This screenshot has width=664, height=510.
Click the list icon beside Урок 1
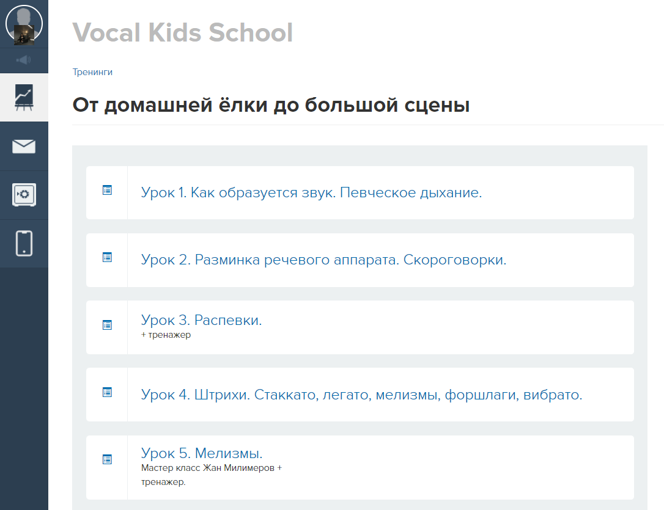click(107, 191)
